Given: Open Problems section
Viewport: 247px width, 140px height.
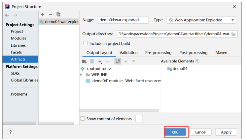Looking at the screenshot, I should pos(19,94).
